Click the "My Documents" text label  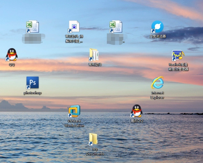point(95,151)
